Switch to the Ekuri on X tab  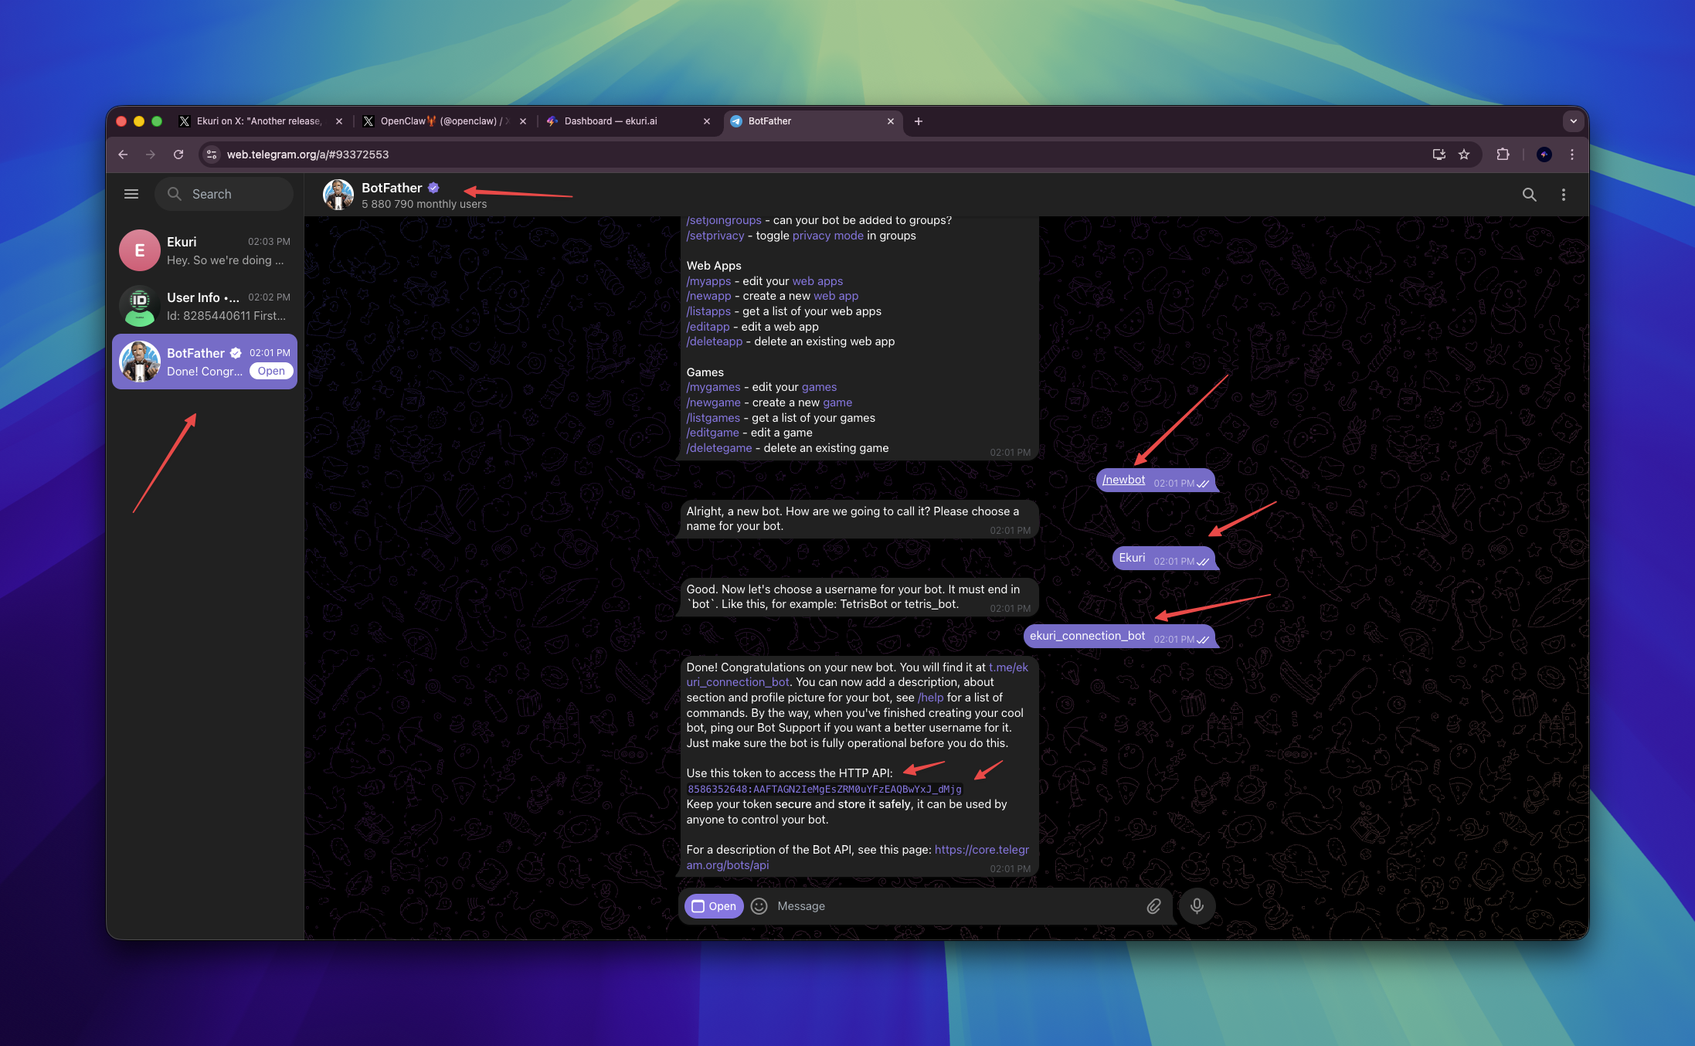(x=255, y=121)
